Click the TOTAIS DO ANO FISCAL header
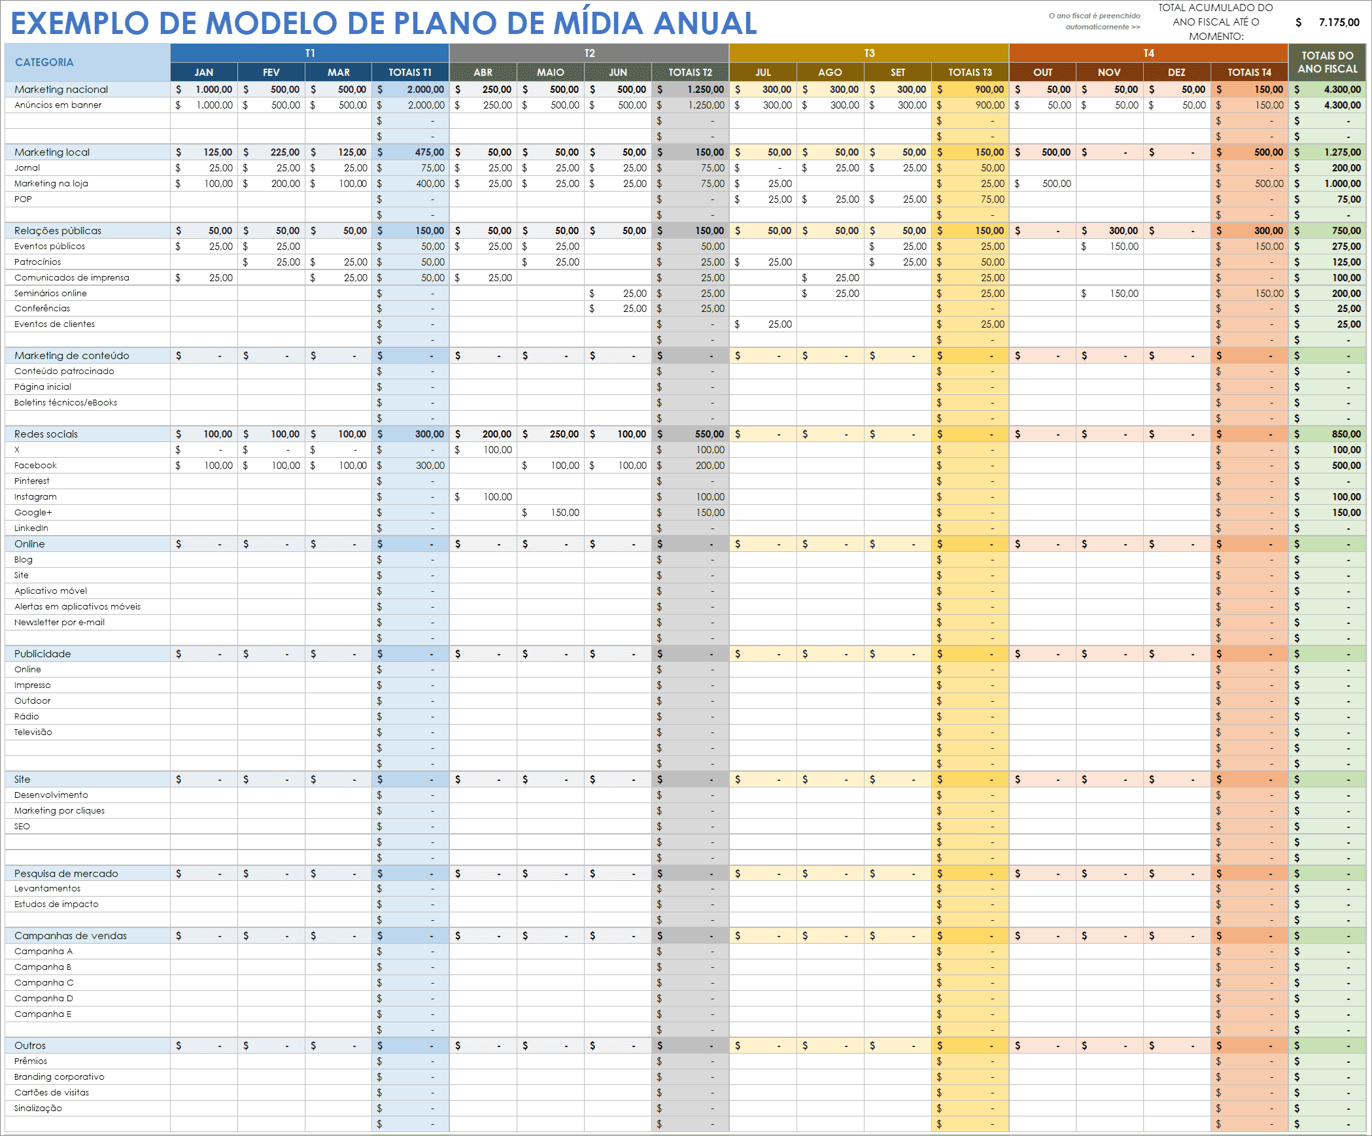This screenshot has height=1136, width=1372. point(1328,62)
